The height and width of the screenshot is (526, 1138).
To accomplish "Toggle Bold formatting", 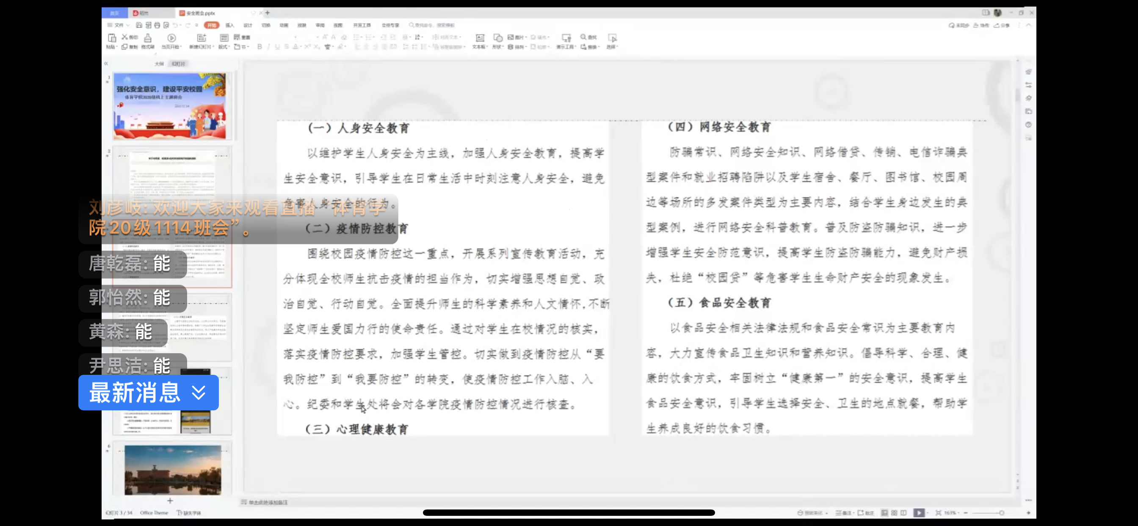I will [260, 47].
